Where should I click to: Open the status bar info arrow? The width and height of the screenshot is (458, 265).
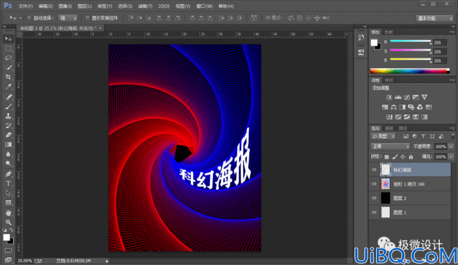coord(107,261)
